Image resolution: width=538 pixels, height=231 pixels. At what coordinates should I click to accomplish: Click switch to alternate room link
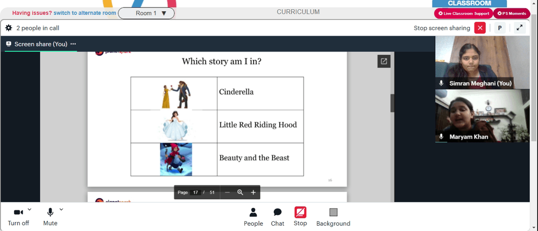click(85, 13)
